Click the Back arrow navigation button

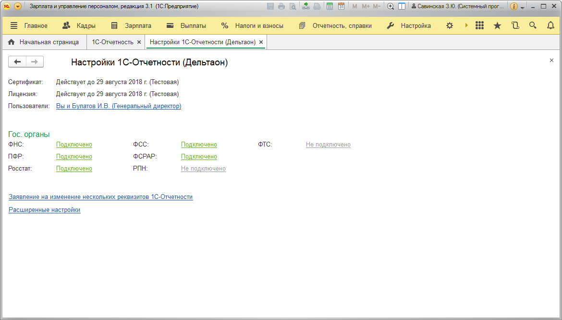pyautogui.click(x=17, y=62)
